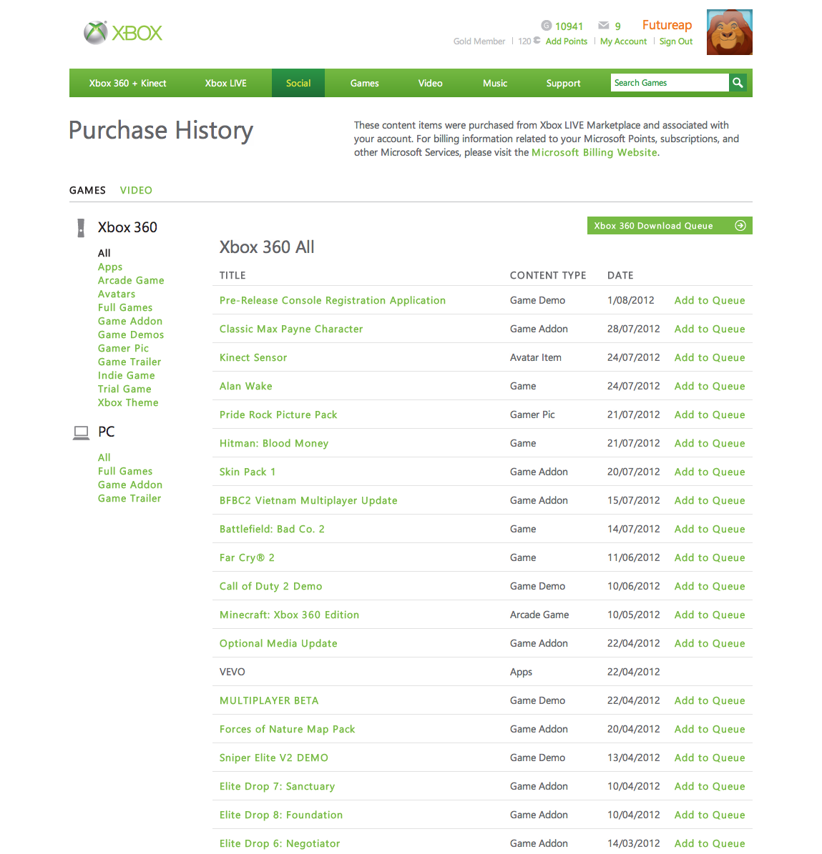
Task: Open the Xbox LIVE menu
Action: (x=225, y=84)
